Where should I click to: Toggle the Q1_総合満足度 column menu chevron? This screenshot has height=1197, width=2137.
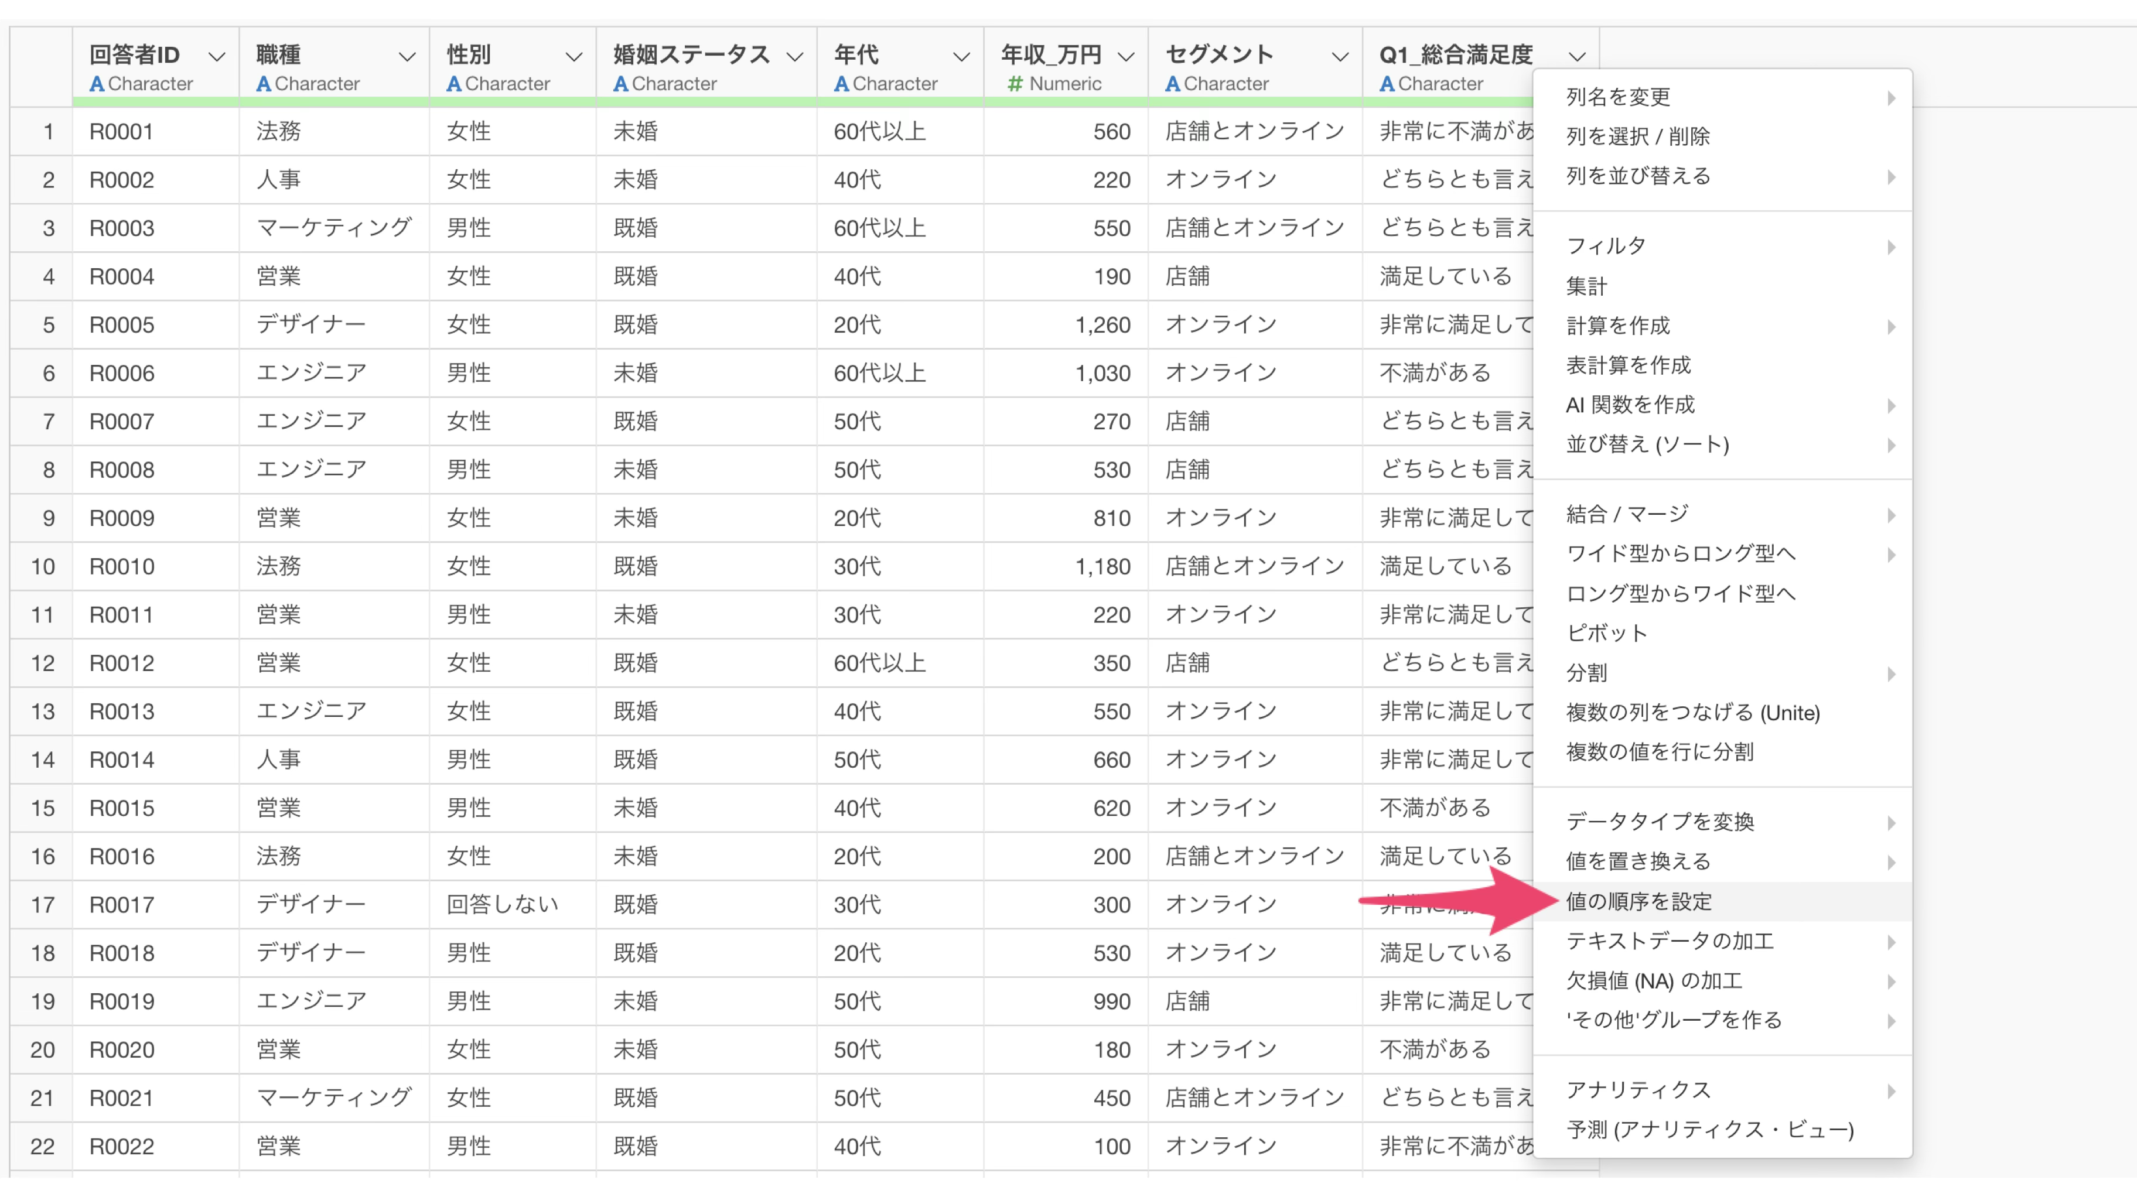tap(1578, 56)
